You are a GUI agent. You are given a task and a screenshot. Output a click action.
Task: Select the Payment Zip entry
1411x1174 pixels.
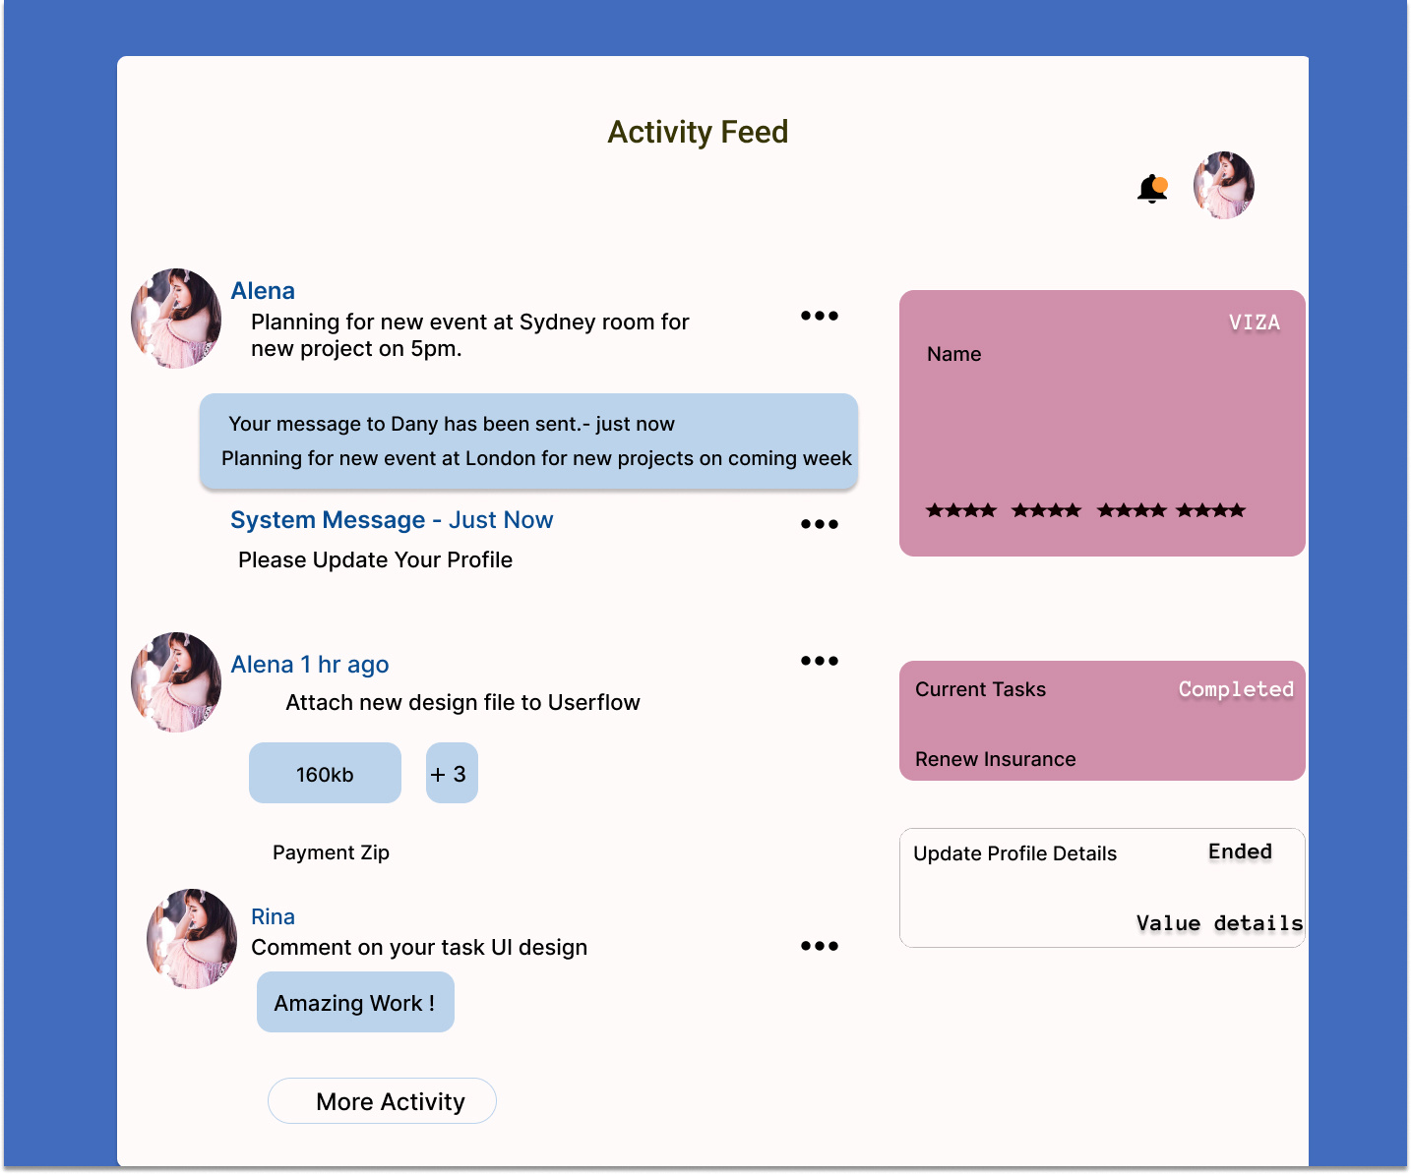click(x=331, y=852)
